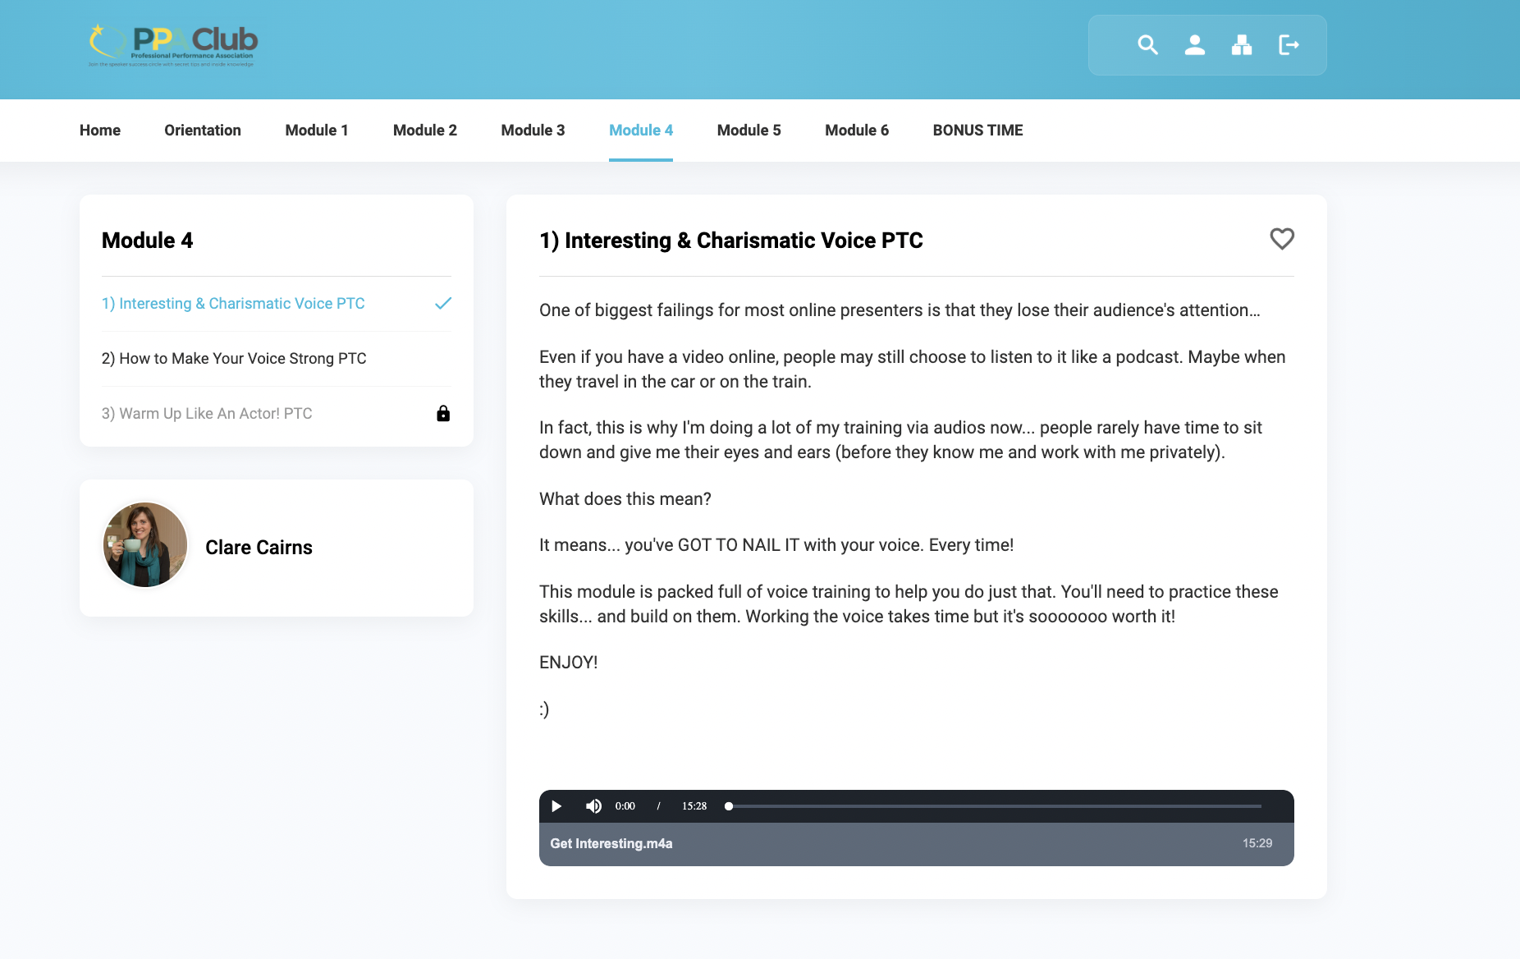Click the lesson title heading in content
Screen dimensions: 1520x959
pyautogui.click(x=731, y=241)
